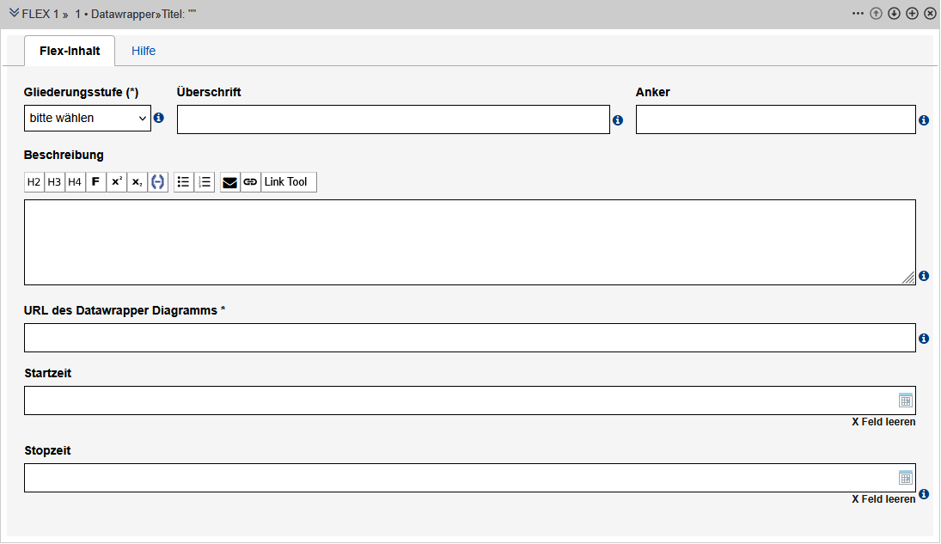The width and height of the screenshot is (941, 544).
Task: Apply bold formatting with the F button
Action: coord(96,182)
